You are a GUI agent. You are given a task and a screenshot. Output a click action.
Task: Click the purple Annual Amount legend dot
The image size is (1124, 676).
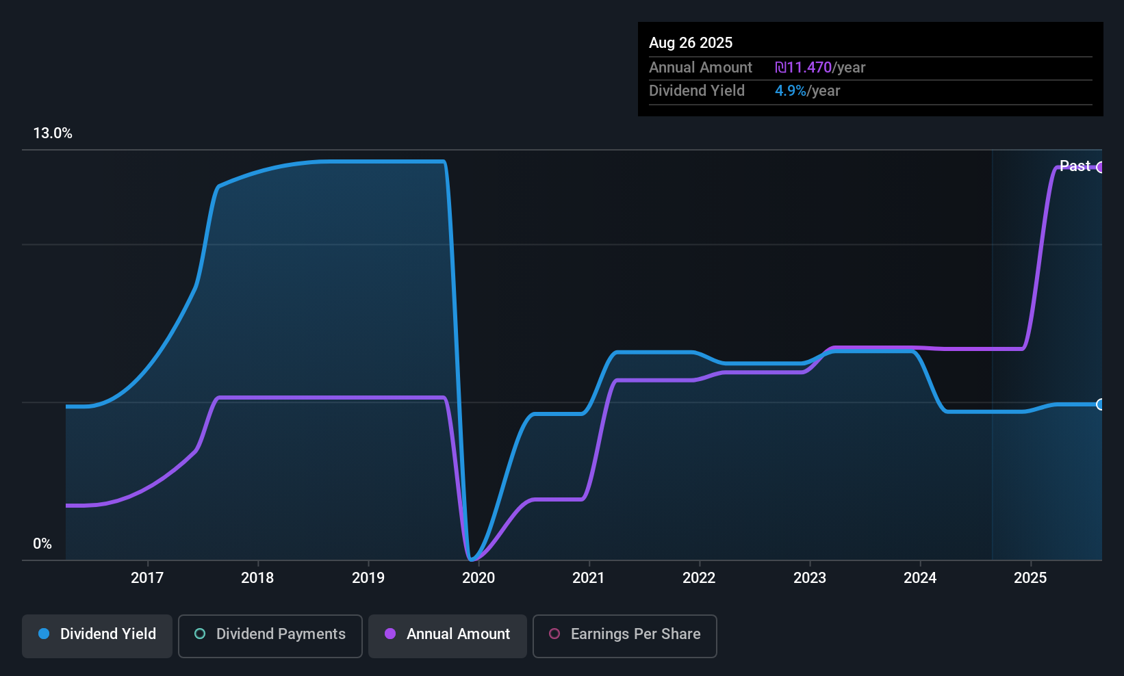pos(390,634)
